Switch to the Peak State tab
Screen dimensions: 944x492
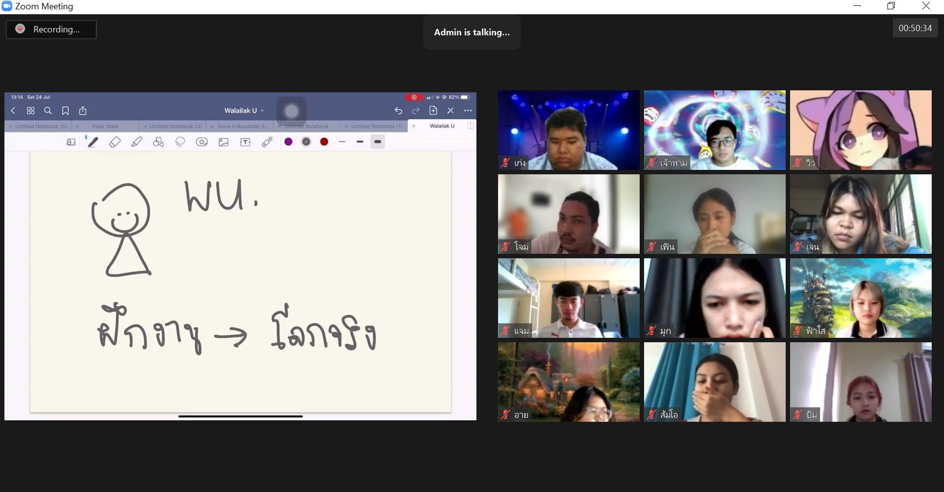point(105,126)
